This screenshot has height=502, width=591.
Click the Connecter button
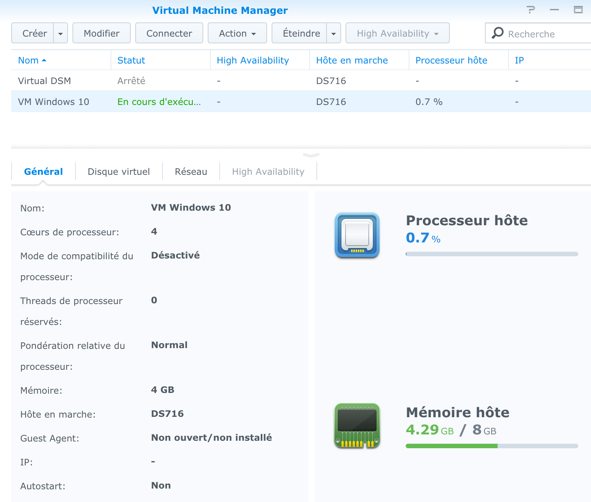[x=169, y=33]
